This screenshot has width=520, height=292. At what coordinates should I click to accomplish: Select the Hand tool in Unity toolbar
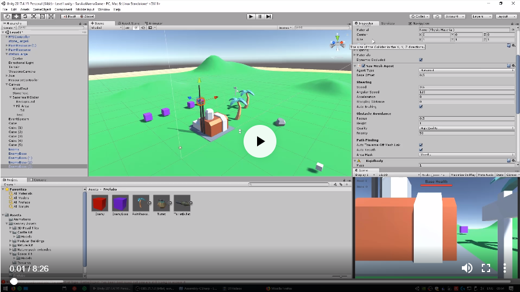click(x=6, y=16)
